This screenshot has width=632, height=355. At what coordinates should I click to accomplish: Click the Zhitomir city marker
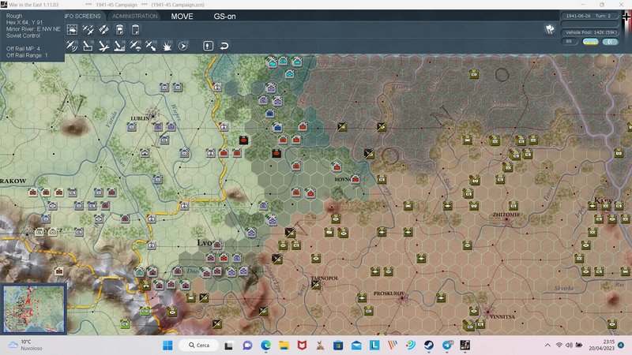click(506, 220)
